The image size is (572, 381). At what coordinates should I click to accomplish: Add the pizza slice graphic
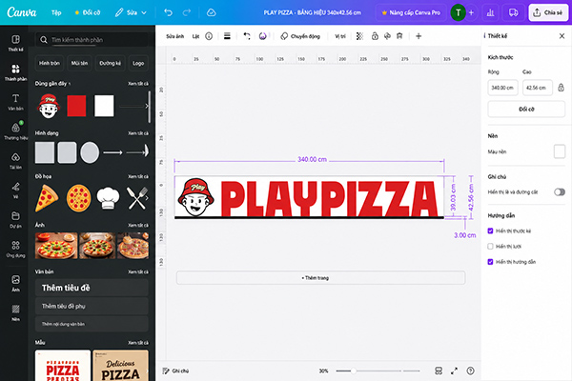(47, 198)
